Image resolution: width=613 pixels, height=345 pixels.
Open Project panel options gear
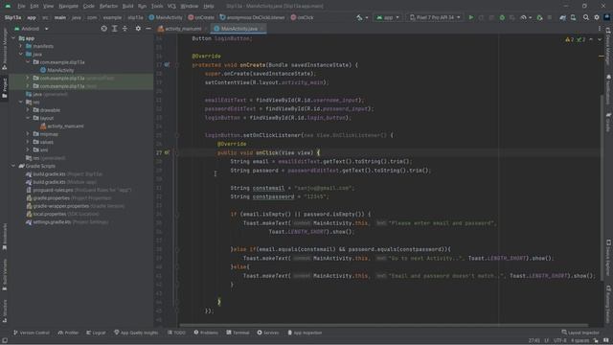(x=138, y=29)
